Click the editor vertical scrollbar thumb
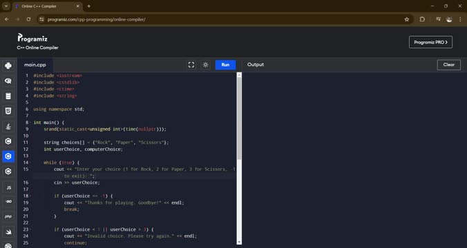467x248 pixels. (x=239, y=118)
